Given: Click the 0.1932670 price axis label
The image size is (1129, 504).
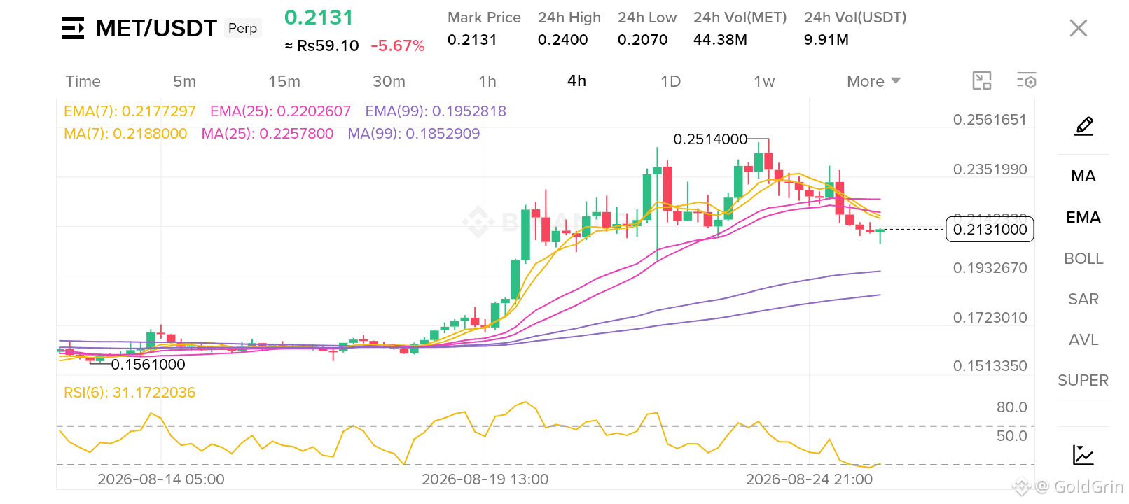Looking at the screenshot, I should (990, 268).
